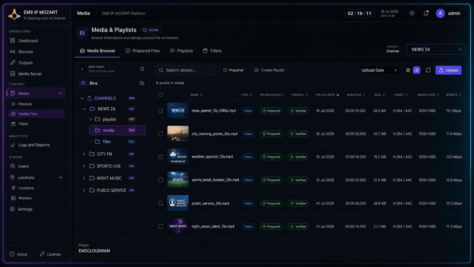Viewport: 474px width, 267px height.
Task: Select all assets checkbox in header
Action: pyautogui.click(x=160, y=95)
